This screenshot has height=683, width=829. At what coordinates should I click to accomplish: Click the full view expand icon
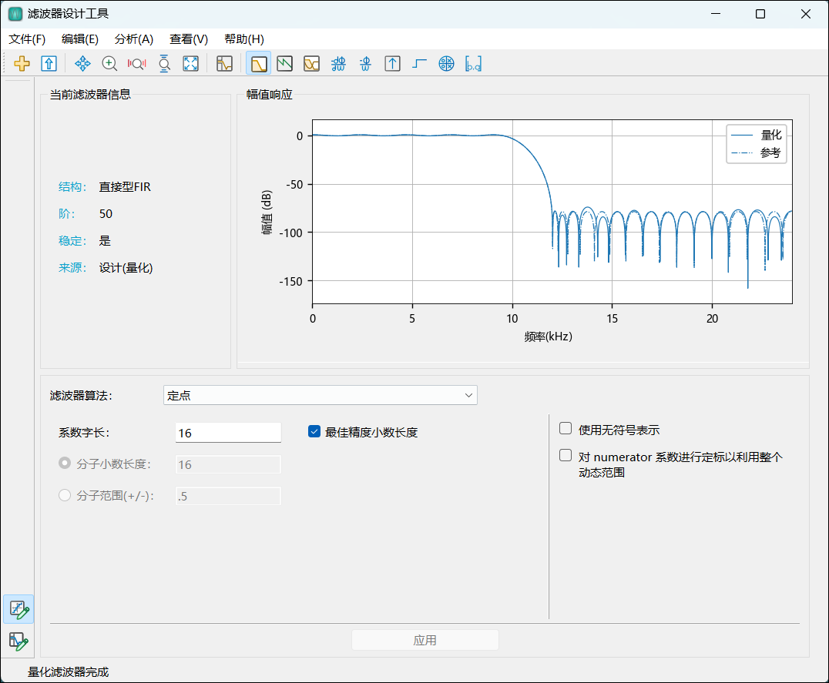[190, 64]
